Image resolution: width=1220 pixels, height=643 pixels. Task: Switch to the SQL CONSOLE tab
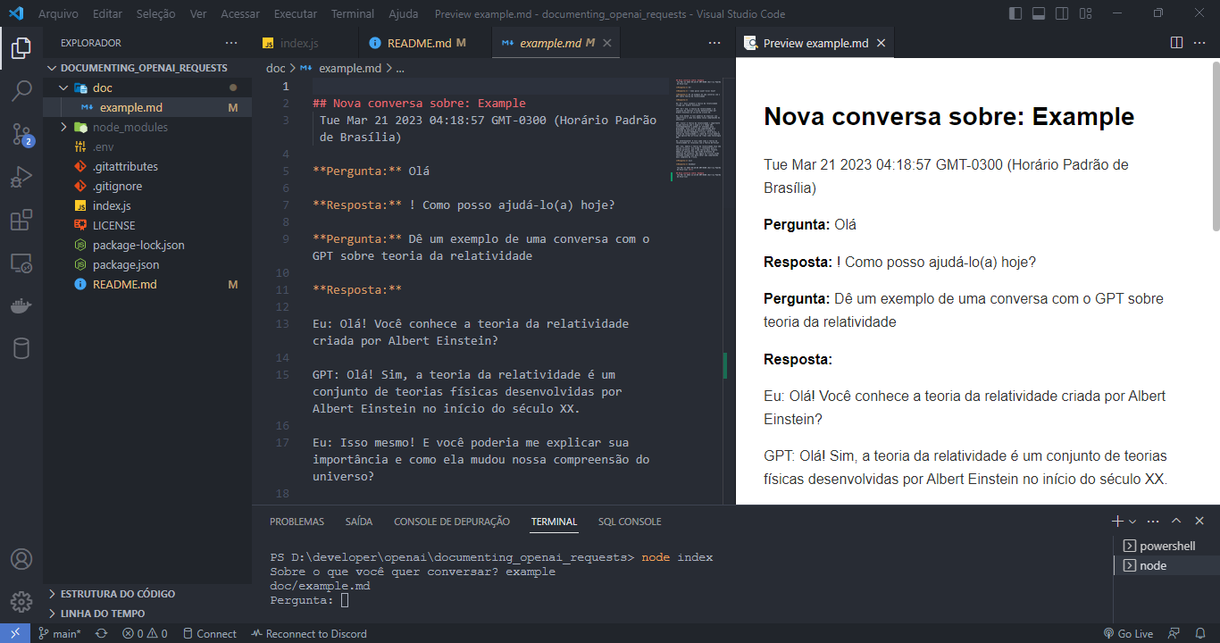click(630, 521)
